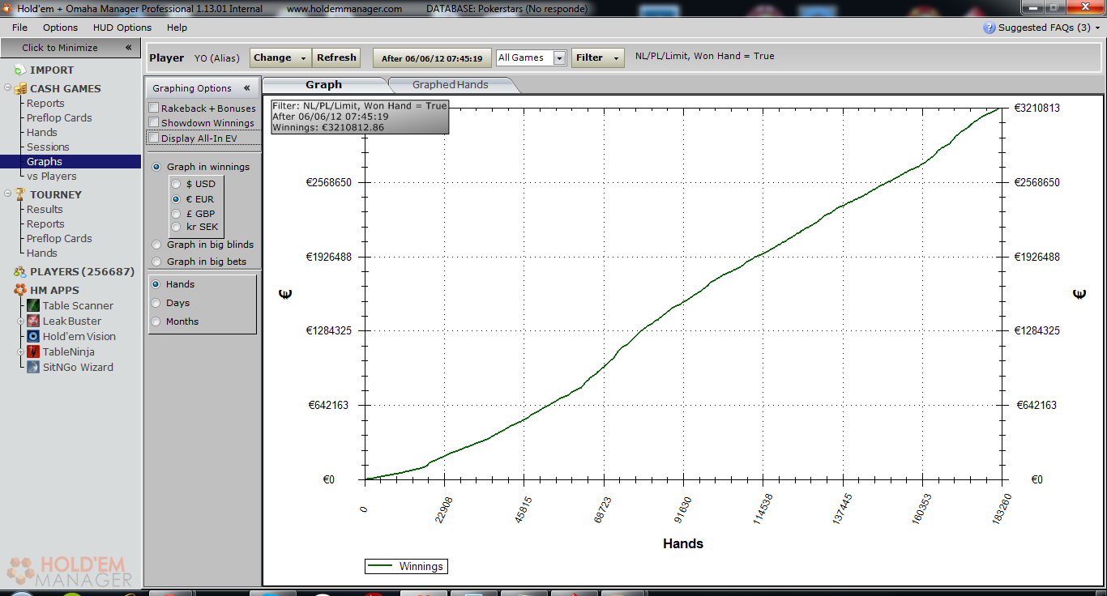
Task: Open Tourney Hands item
Action: click(42, 253)
